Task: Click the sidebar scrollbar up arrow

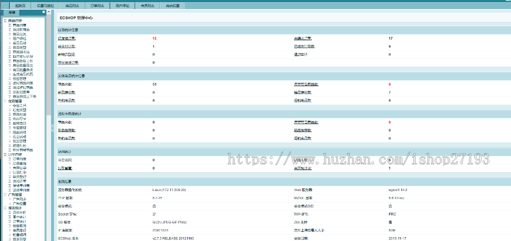Action: [x=49, y=12]
